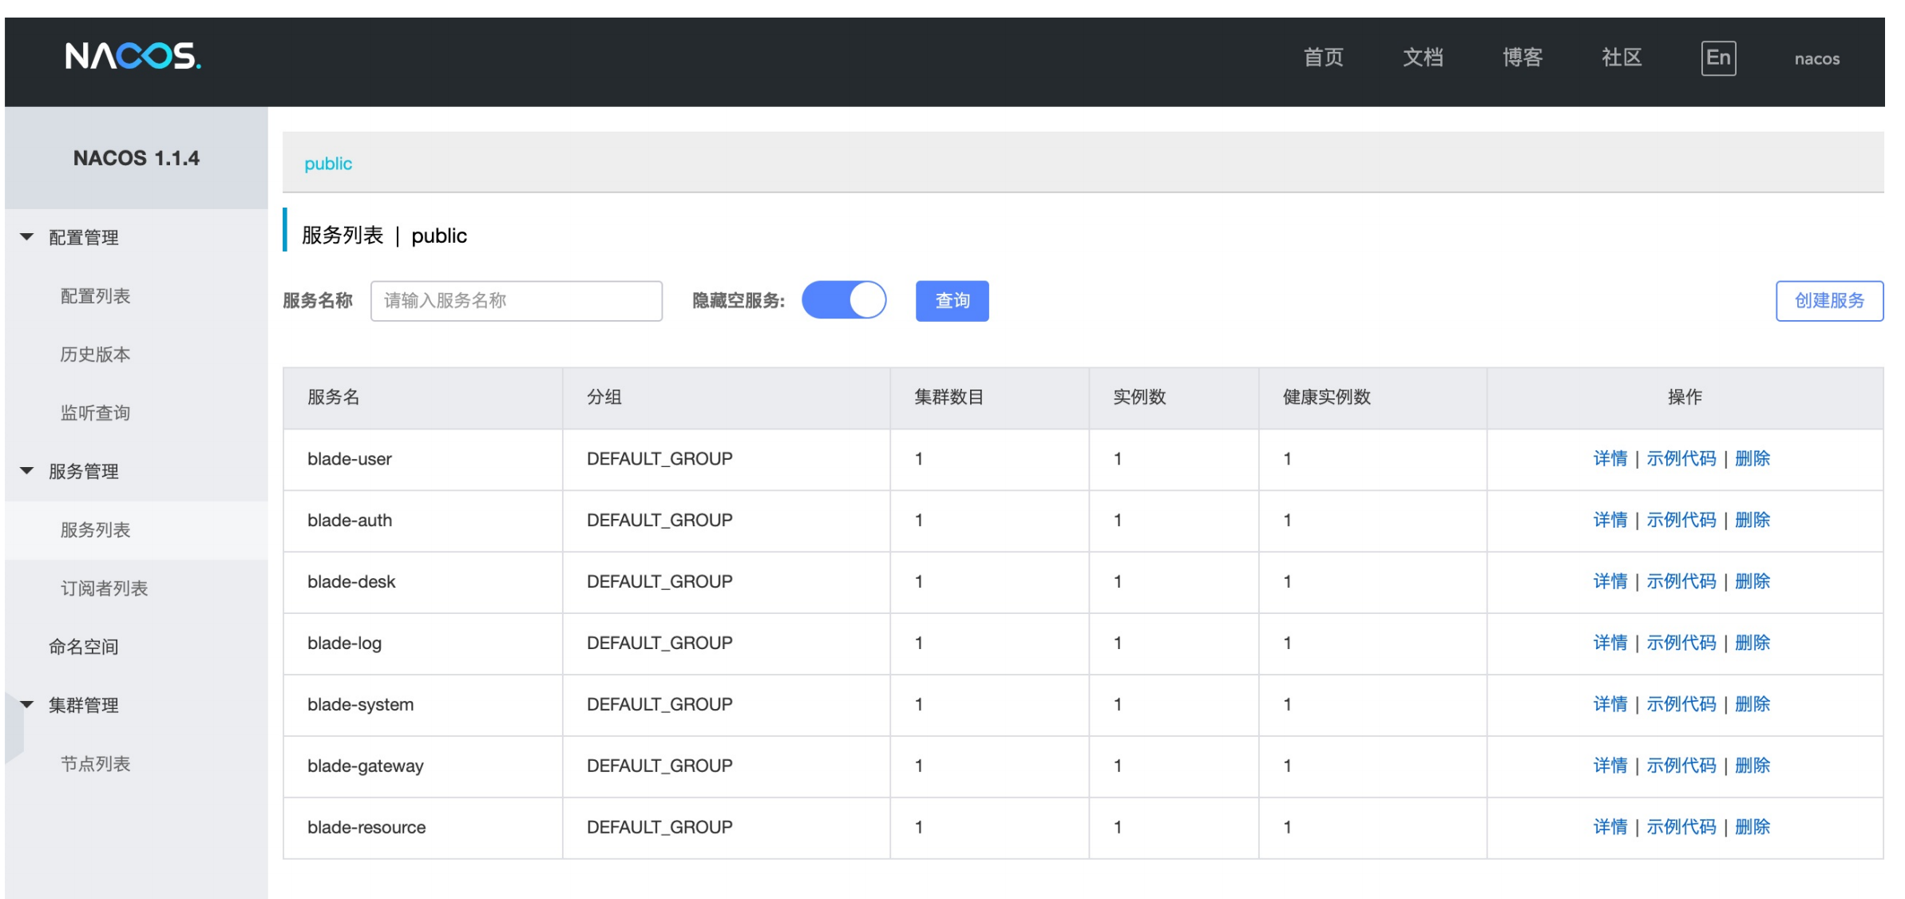
Task: Open 详情 for blade-resource
Action: coord(1610,828)
